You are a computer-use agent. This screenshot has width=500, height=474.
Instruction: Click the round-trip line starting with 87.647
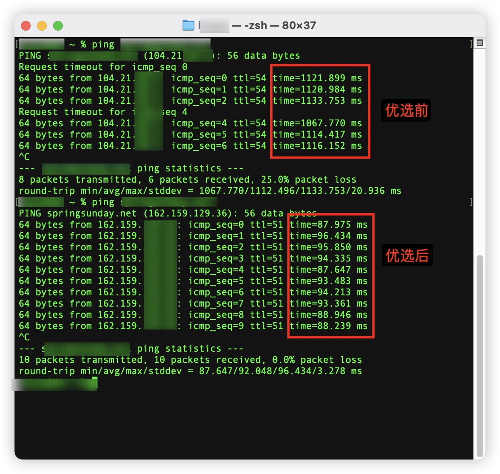(x=190, y=371)
